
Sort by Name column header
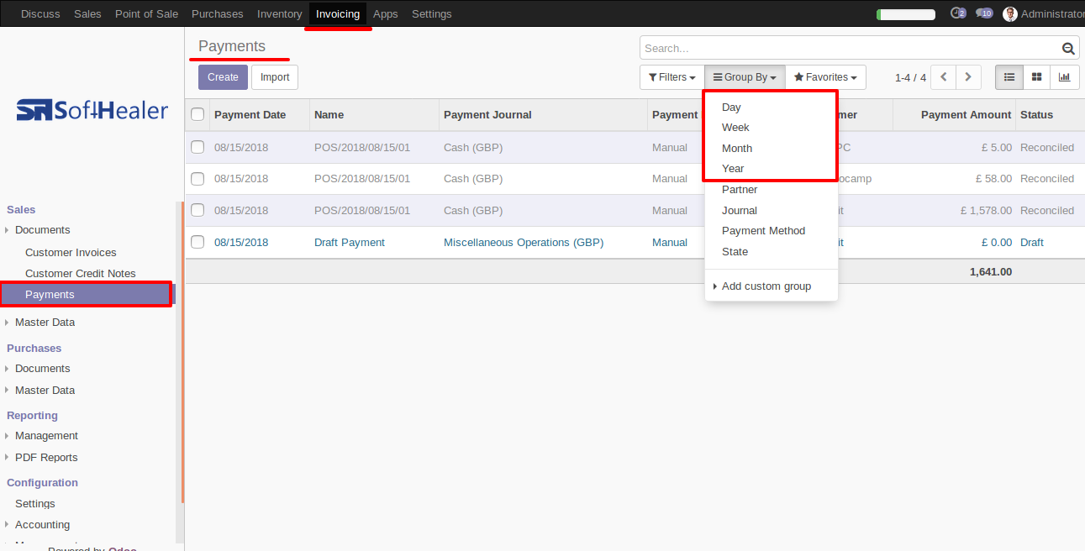[329, 115]
